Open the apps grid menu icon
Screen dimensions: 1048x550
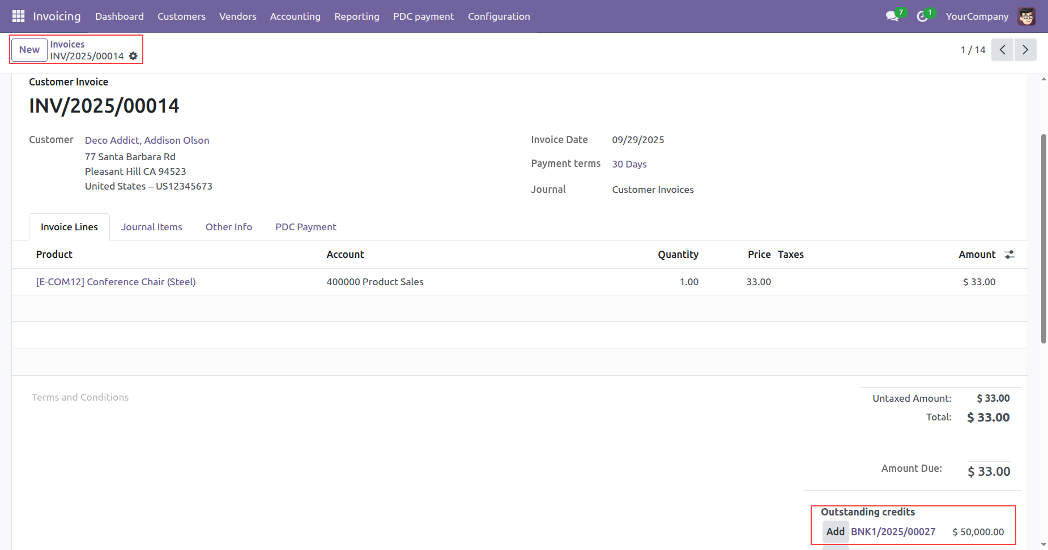coord(18,16)
